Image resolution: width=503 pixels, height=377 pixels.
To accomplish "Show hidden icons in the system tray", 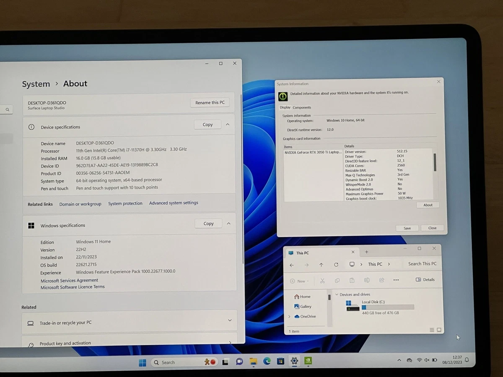I will point(399,360).
